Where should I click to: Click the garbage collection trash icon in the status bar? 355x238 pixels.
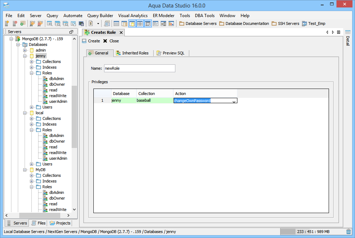click(349, 232)
